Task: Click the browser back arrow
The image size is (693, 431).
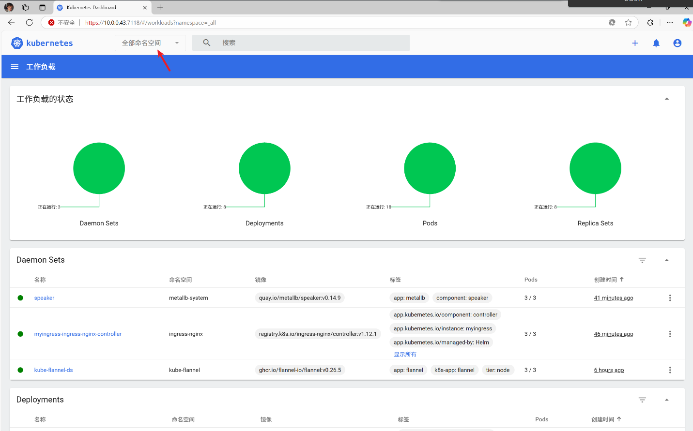Action: pos(12,22)
